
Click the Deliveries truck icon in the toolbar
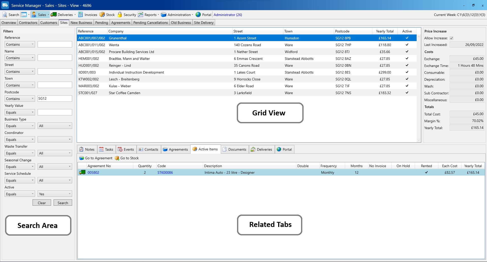coord(54,15)
